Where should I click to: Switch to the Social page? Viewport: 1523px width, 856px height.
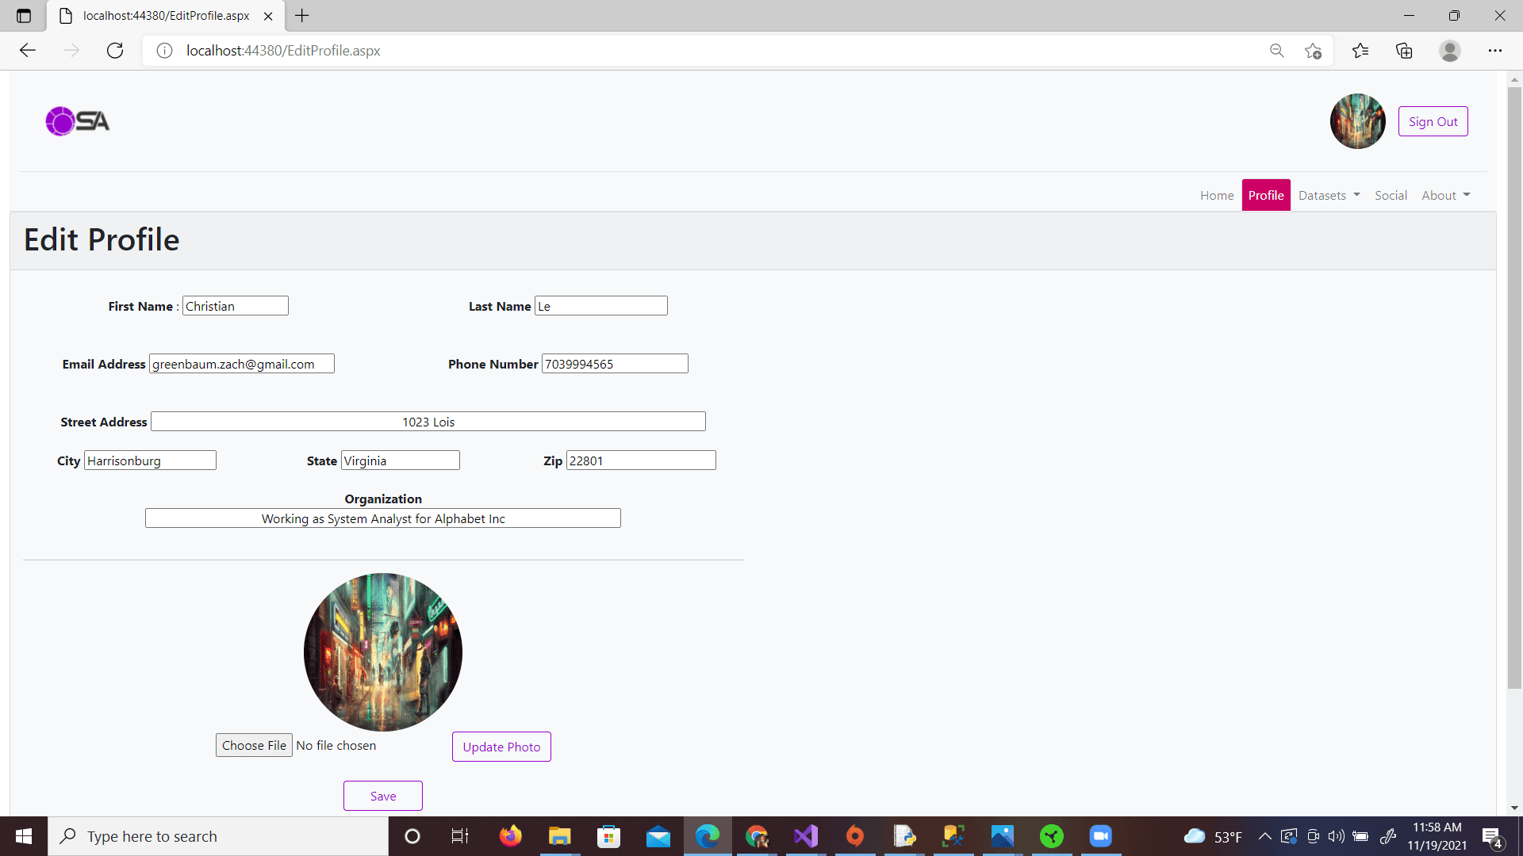tap(1391, 194)
